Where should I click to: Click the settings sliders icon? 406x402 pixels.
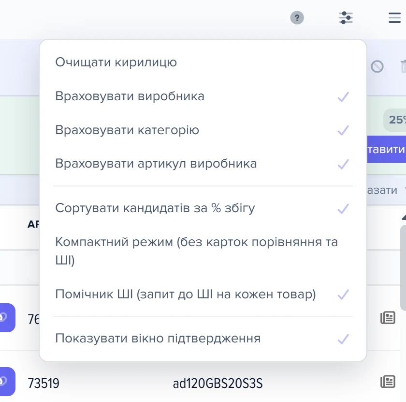346,18
